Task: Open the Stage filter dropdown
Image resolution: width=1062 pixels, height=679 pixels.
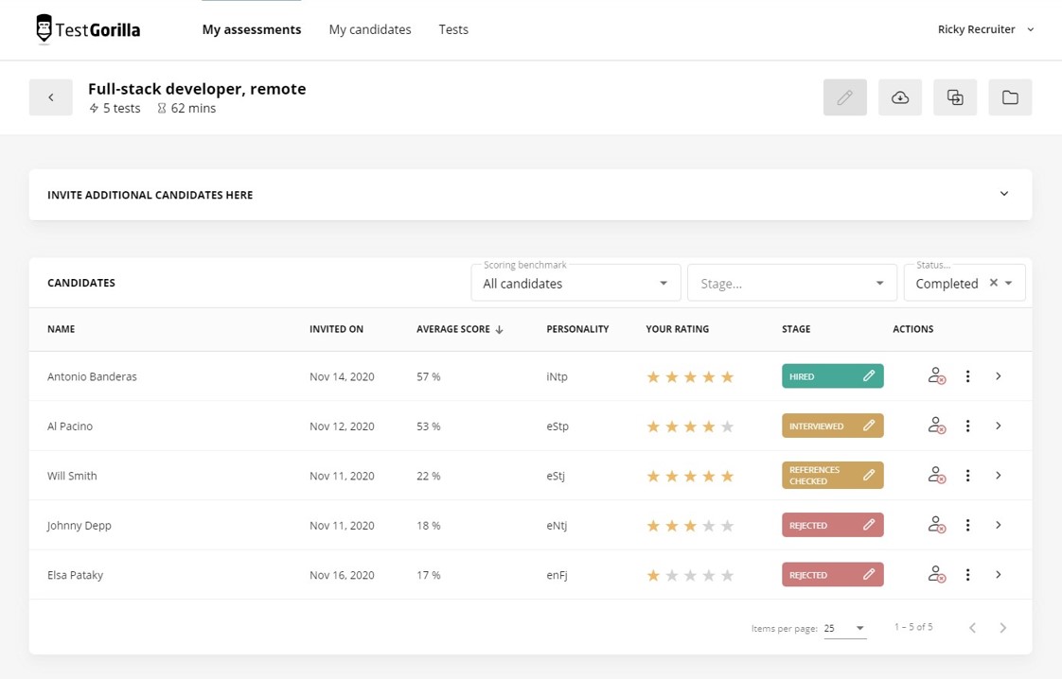Action: [791, 283]
